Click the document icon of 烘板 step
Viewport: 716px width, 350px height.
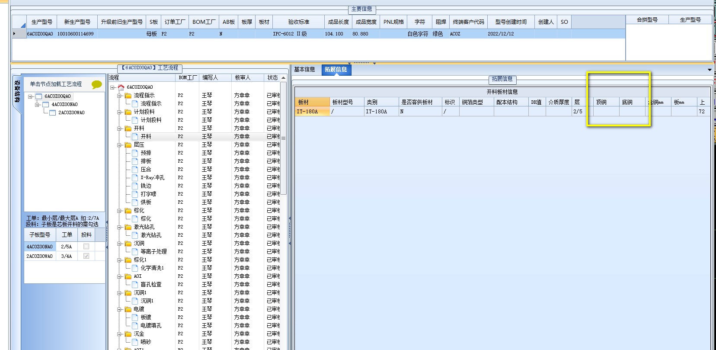135,202
